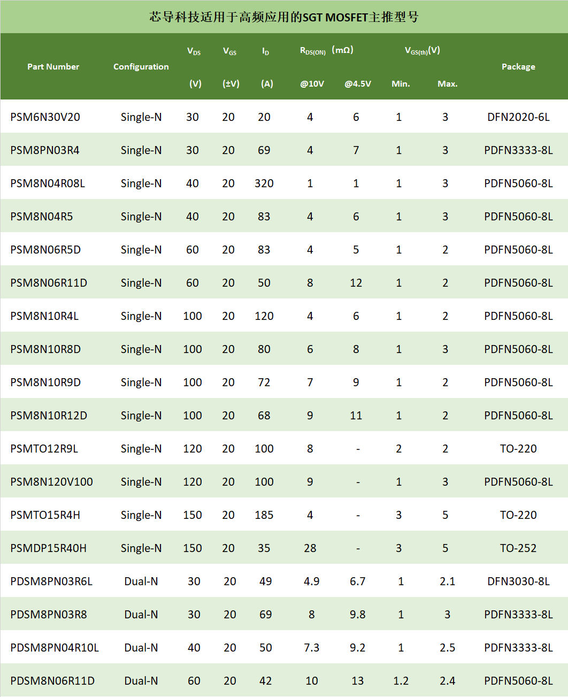Click the Max. threshold sub-header
568x697 pixels.
(x=447, y=83)
